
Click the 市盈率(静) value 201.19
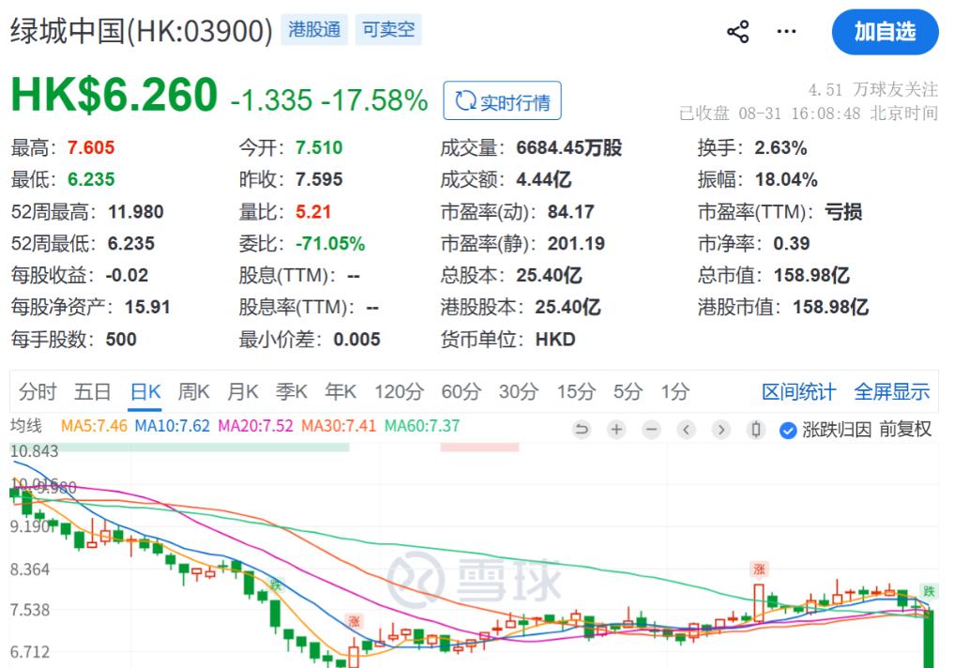tap(576, 244)
